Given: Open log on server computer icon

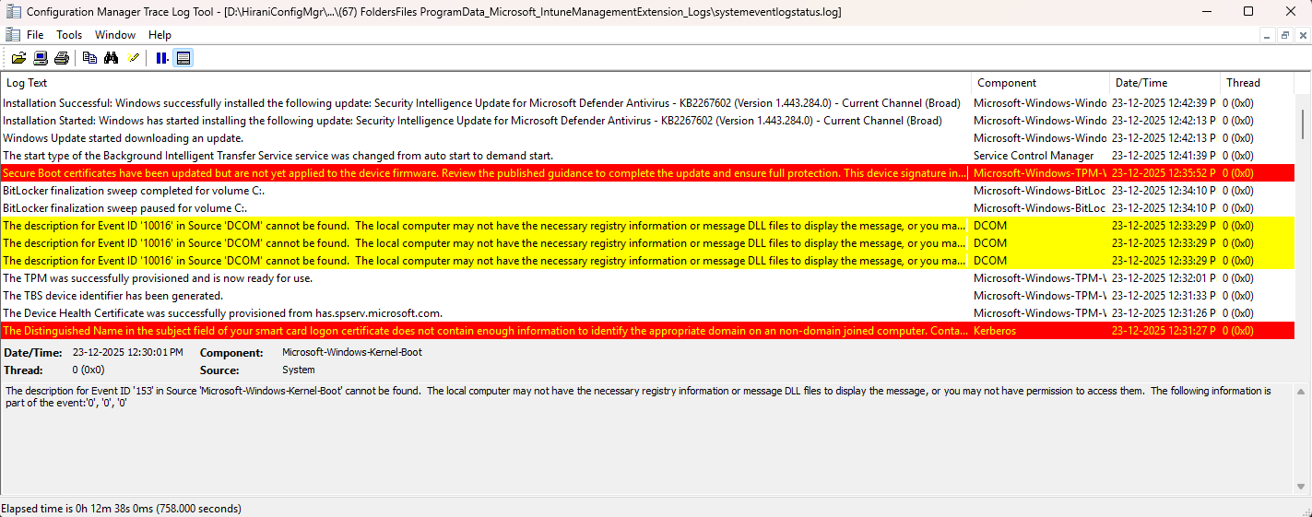Looking at the screenshot, I should point(41,58).
